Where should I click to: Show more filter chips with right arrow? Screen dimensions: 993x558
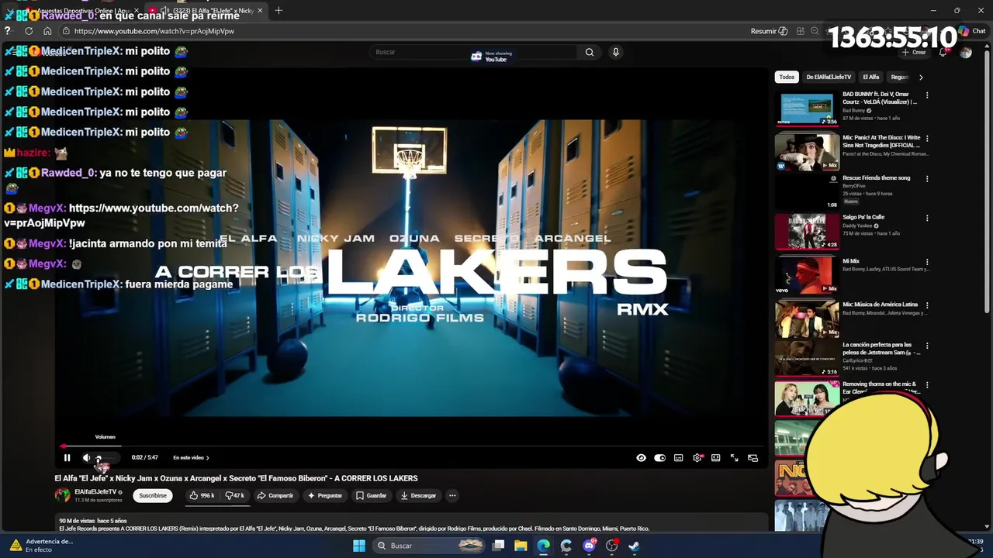click(921, 77)
